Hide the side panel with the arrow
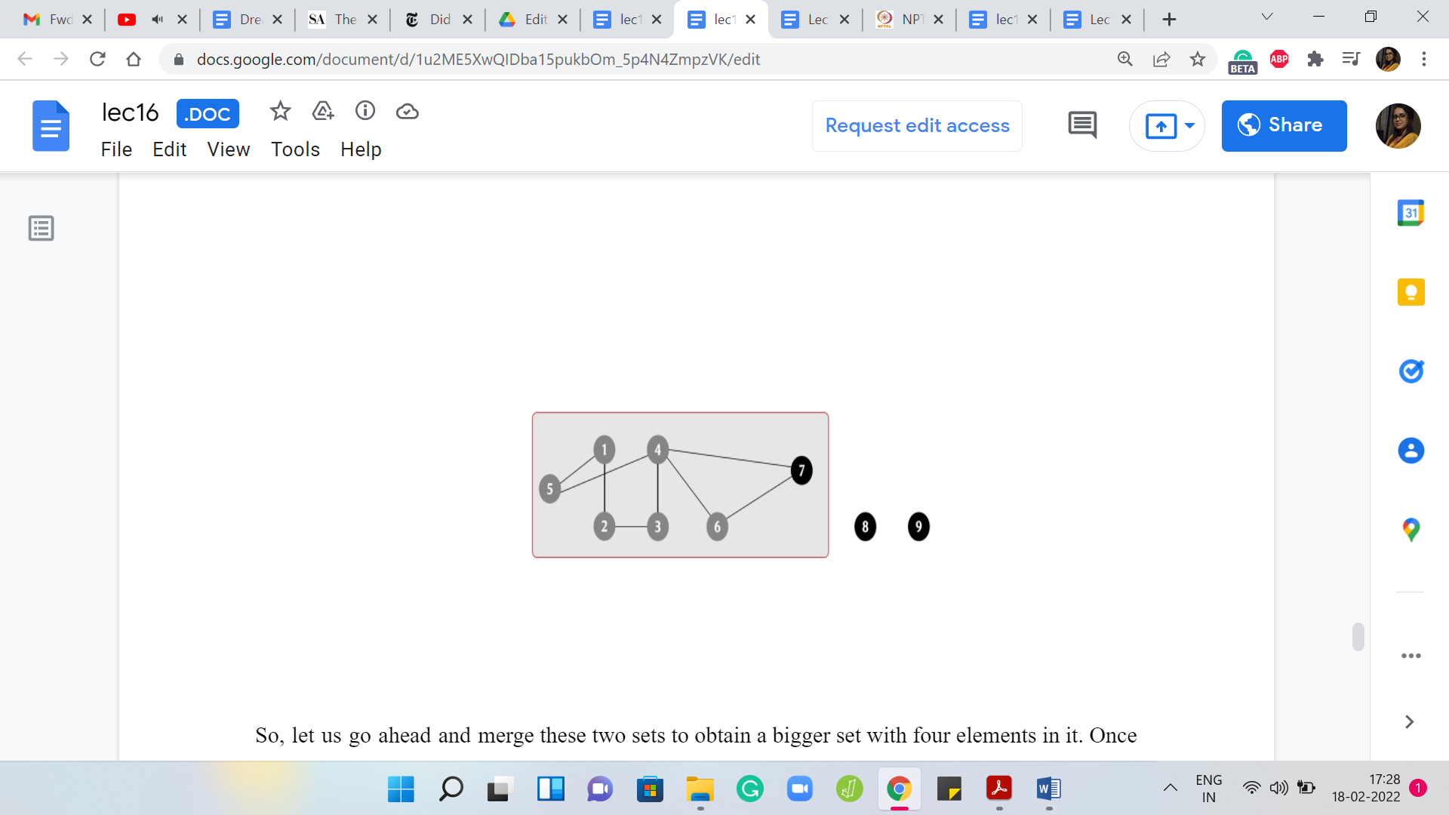This screenshot has height=815, width=1449. tap(1409, 722)
